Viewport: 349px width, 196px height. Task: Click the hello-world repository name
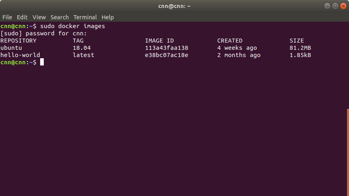20,55
